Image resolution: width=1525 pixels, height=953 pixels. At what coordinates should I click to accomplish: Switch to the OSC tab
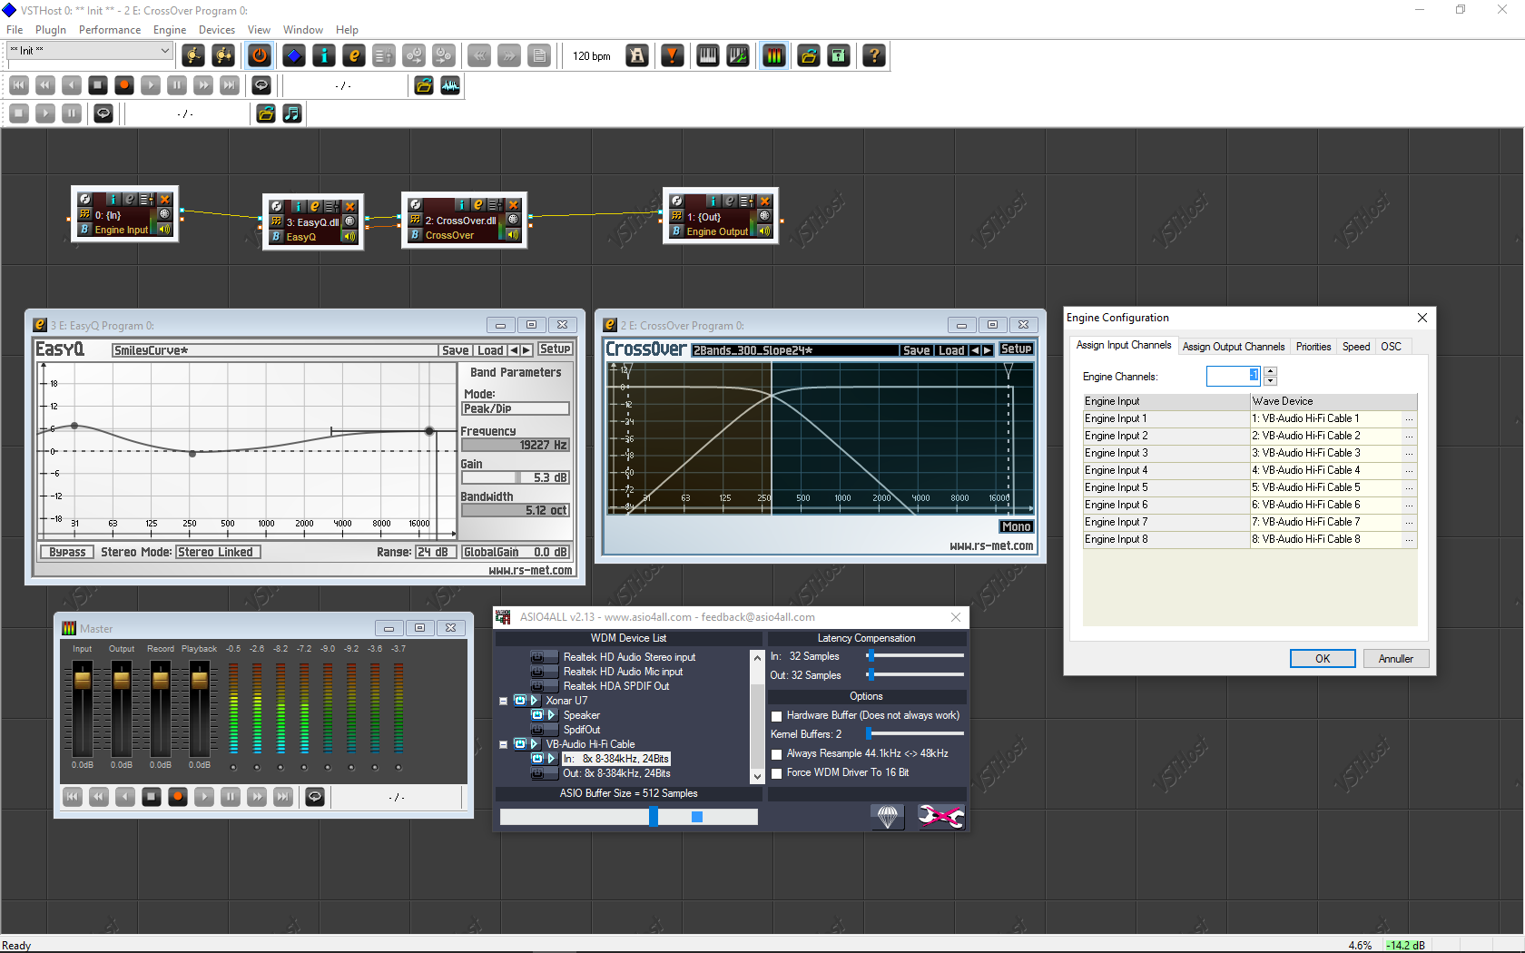pyautogui.click(x=1391, y=347)
